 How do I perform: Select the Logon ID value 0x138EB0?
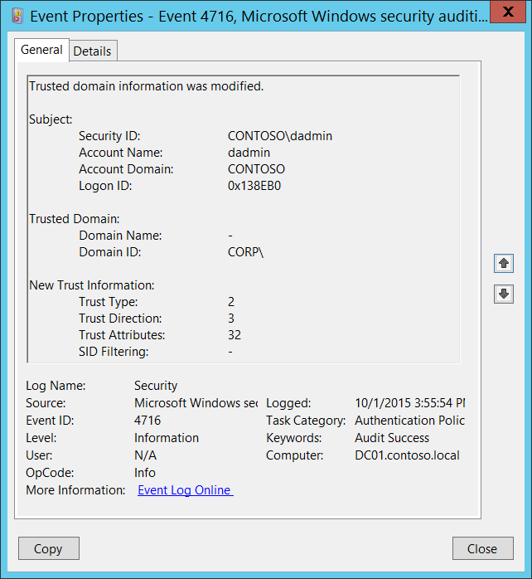pyautogui.click(x=254, y=186)
